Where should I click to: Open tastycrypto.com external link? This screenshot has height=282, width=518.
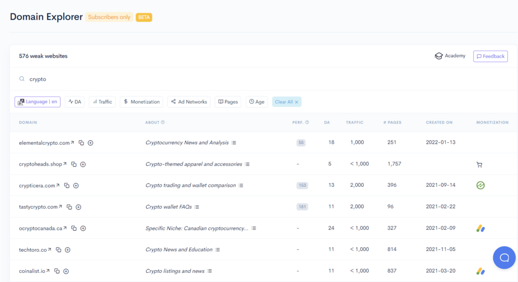point(60,206)
